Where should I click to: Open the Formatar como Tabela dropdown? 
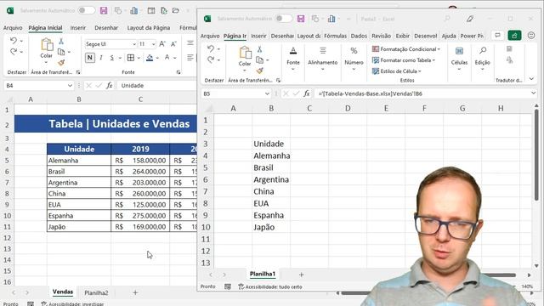[404, 60]
